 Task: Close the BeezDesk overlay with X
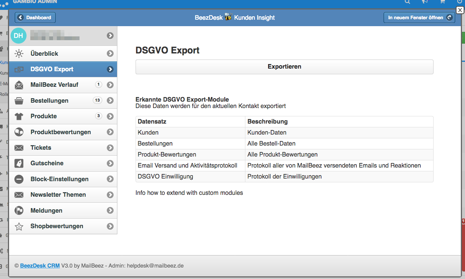pyautogui.click(x=460, y=10)
